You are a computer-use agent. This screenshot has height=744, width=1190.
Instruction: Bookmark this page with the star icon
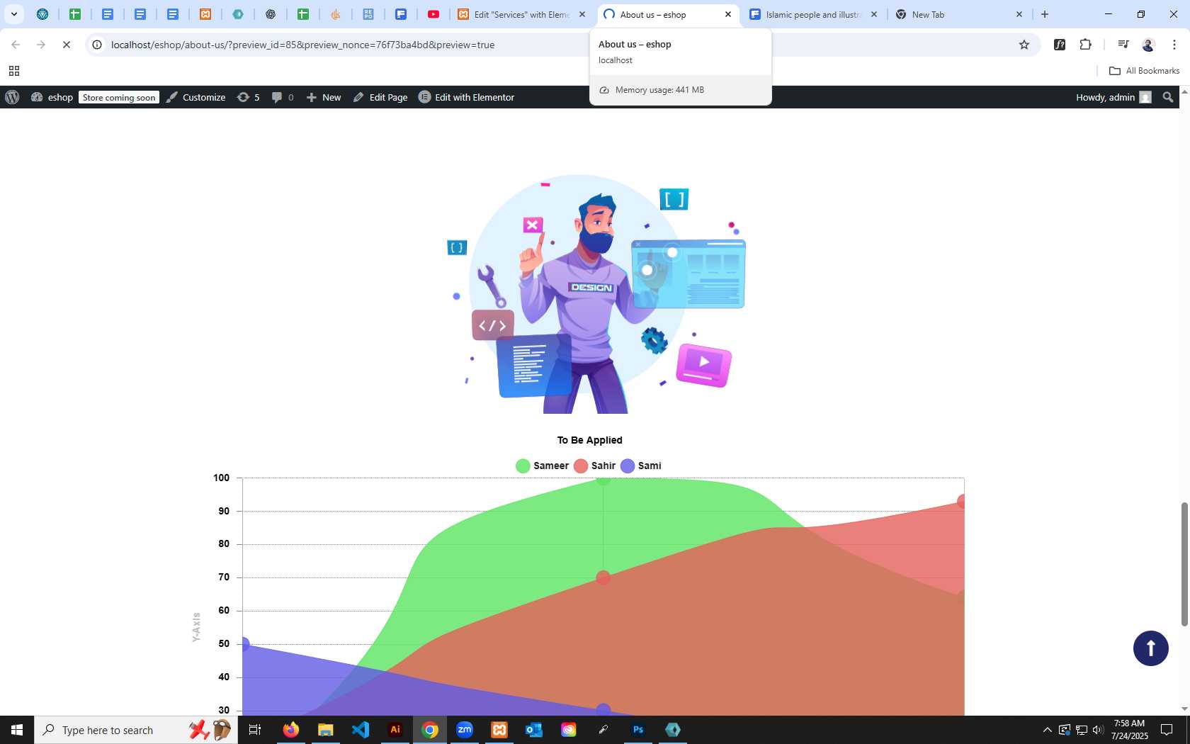1024,45
